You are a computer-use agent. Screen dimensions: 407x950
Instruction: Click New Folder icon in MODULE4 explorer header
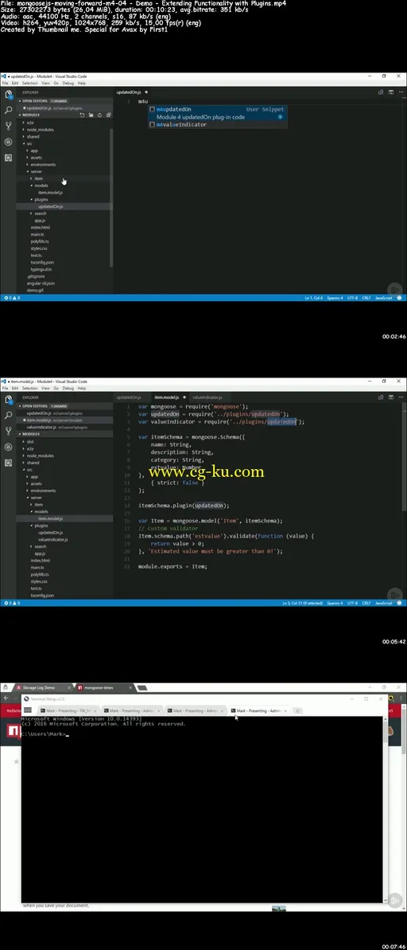pos(90,115)
